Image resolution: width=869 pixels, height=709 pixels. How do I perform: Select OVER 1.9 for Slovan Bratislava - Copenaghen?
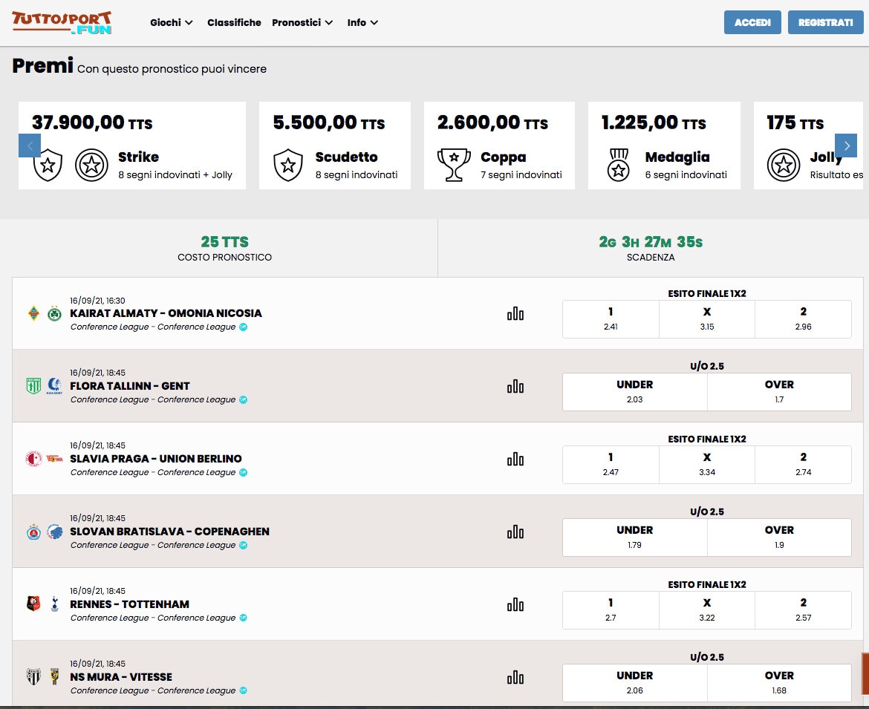tap(779, 538)
